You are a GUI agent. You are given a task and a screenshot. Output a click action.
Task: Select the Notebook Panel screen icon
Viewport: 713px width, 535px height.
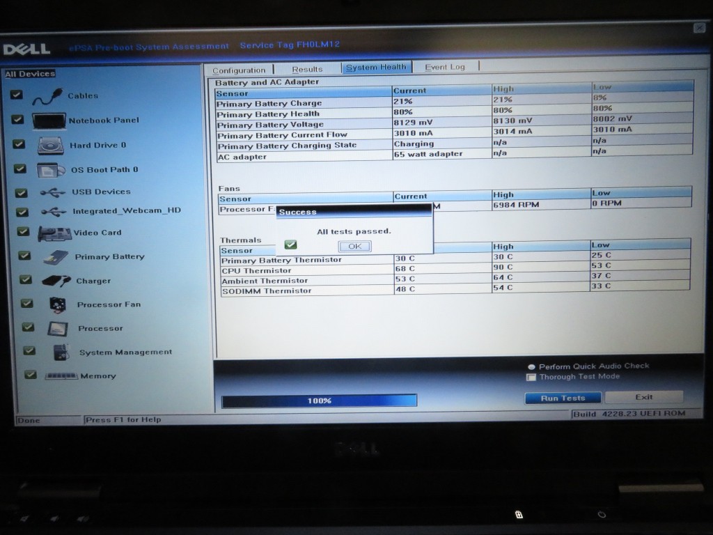(x=49, y=121)
